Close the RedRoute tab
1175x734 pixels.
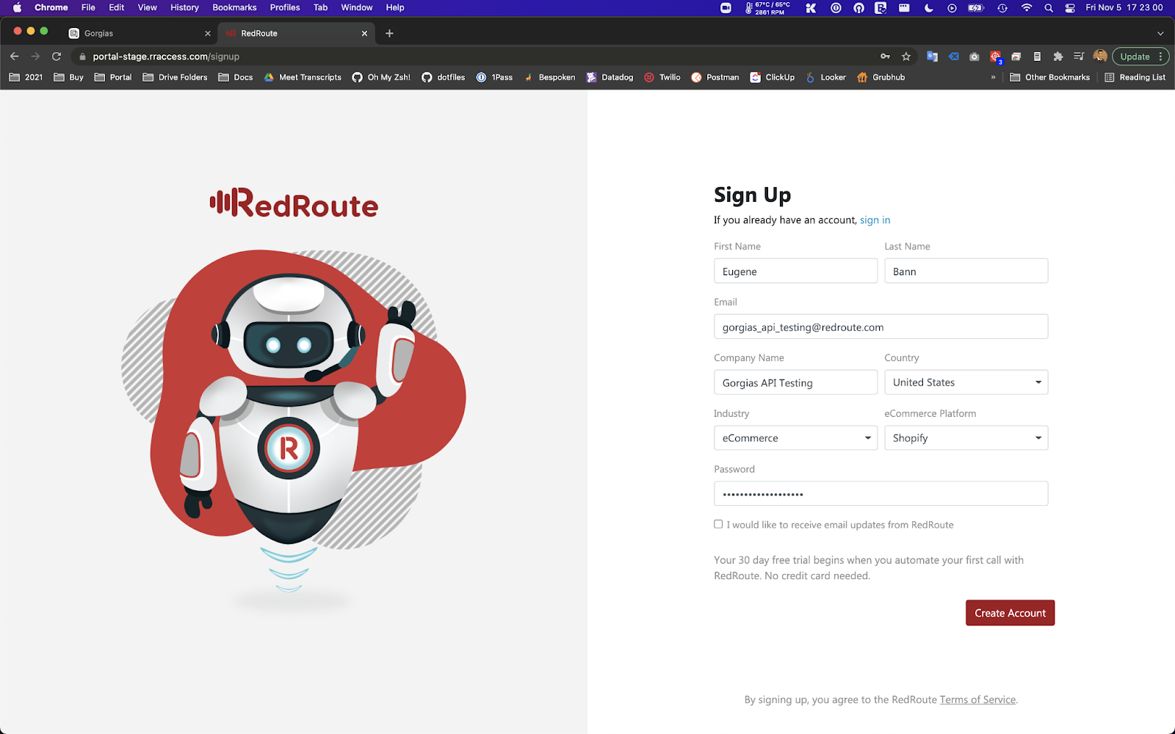click(x=364, y=33)
